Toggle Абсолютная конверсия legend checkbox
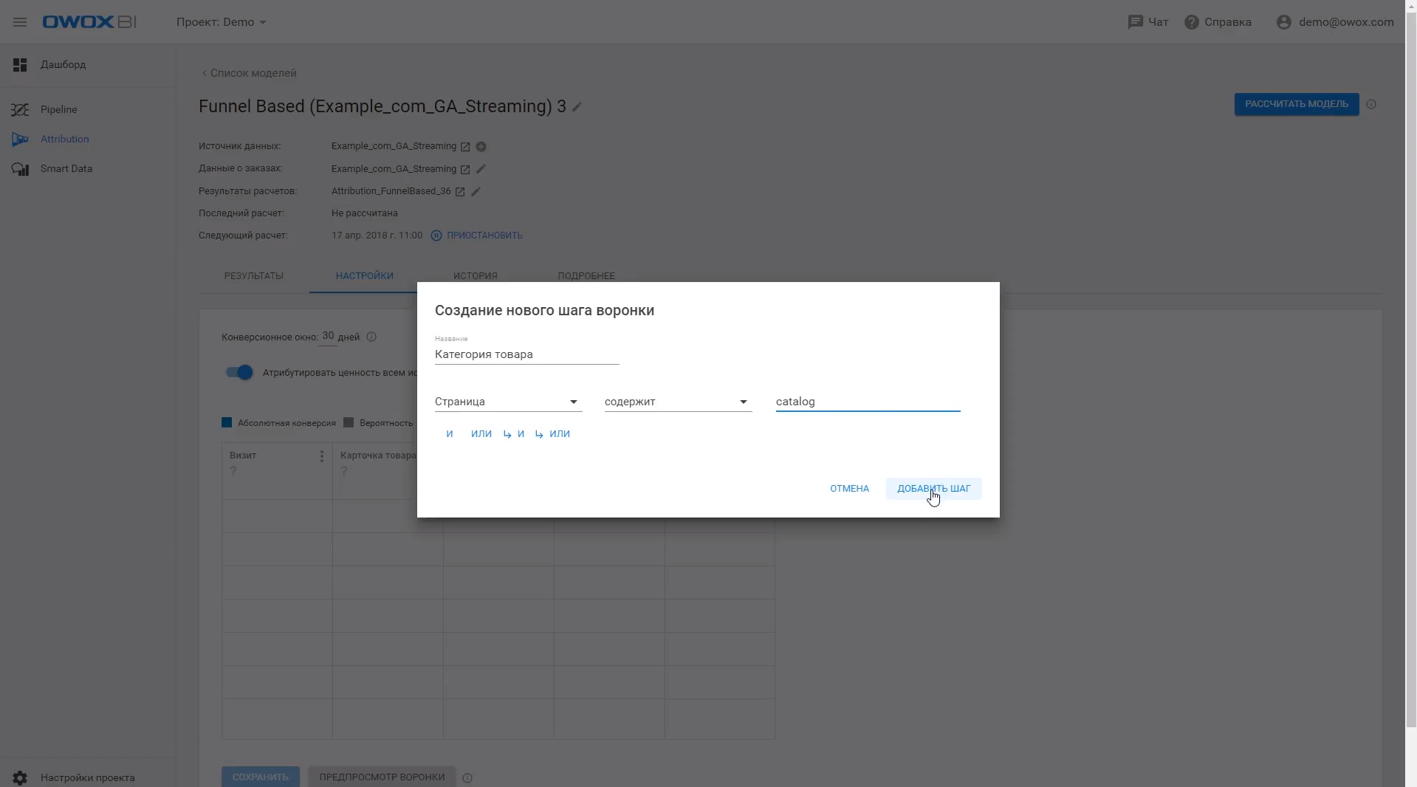This screenshot has height=787, width=1417. 227,422
